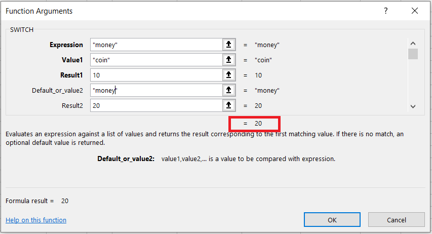Image resolution: width=432 pixels, height=234 pixels.
Task: Click range selector icon beside Result1 field
Action: (x=229, y=75)
